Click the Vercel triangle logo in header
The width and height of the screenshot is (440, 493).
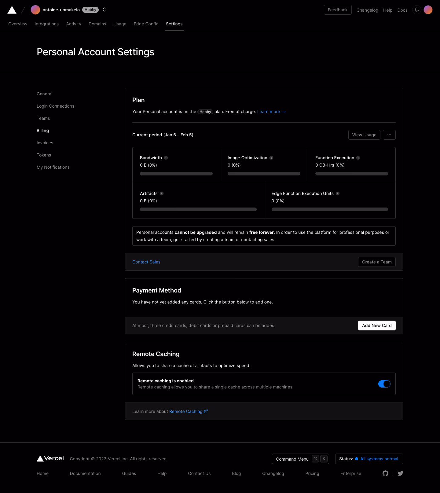point(12,10)
